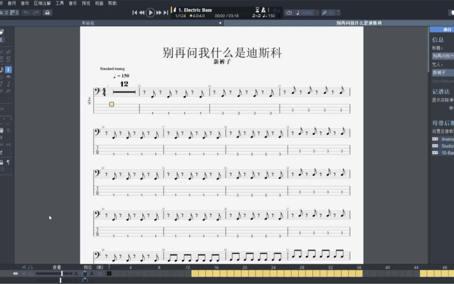Jump to last bar with skip-to-end button

pyautogui.click(x=166, y=13)
